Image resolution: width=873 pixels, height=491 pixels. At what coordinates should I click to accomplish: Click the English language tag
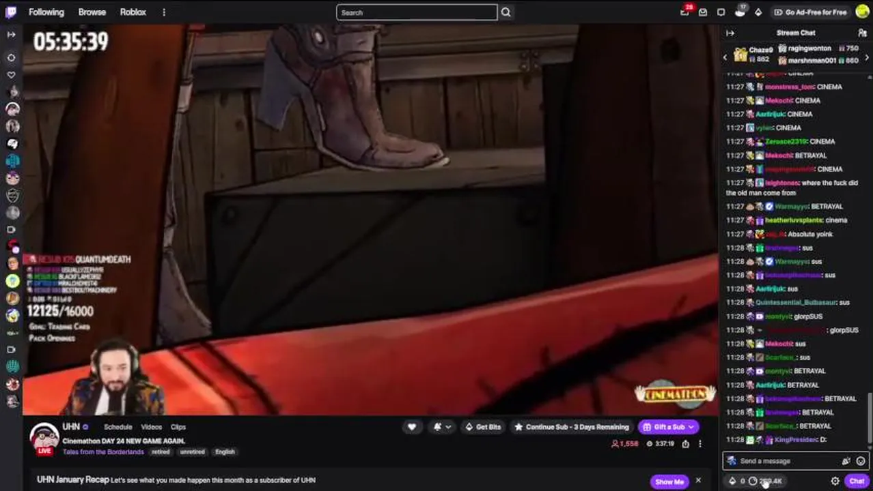coord(225,451)
